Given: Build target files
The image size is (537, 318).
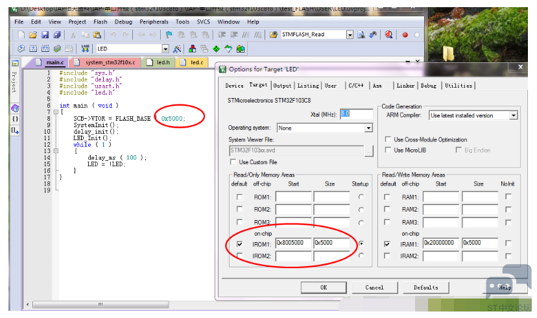Looking at the screenshot, I should pyautogui.click(x=33, y=49).
